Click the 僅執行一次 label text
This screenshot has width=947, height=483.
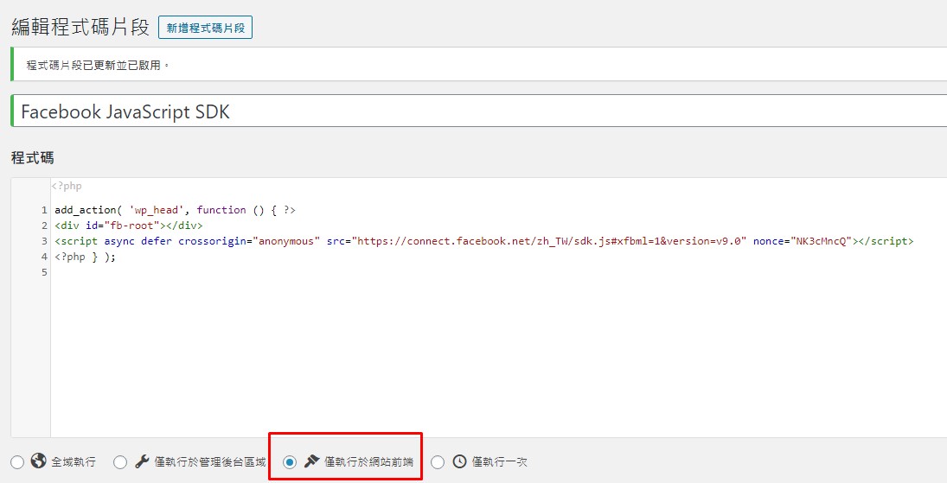[x=500, y=462]
